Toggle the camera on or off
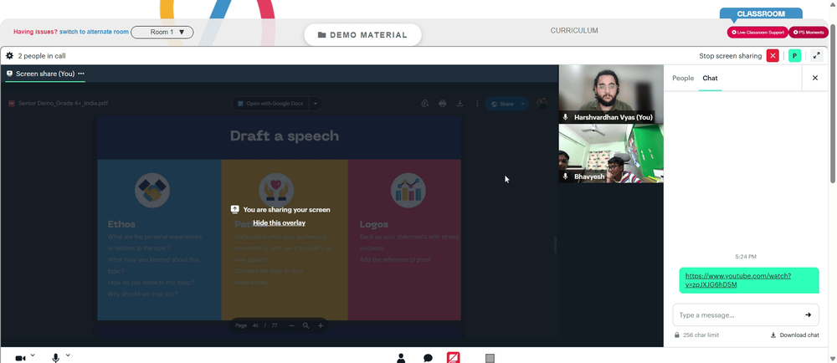Viewport: 837px width, 363px height. pos(20,358)
